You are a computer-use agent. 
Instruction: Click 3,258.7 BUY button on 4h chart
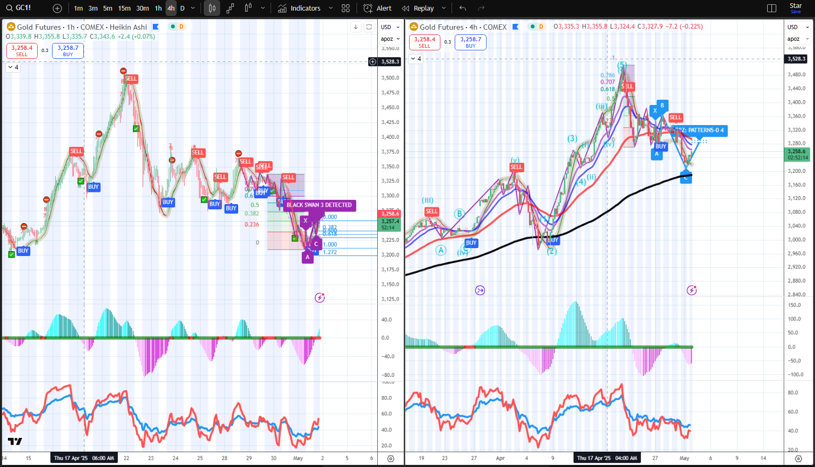pyautogui.click(x=471, y=42)
